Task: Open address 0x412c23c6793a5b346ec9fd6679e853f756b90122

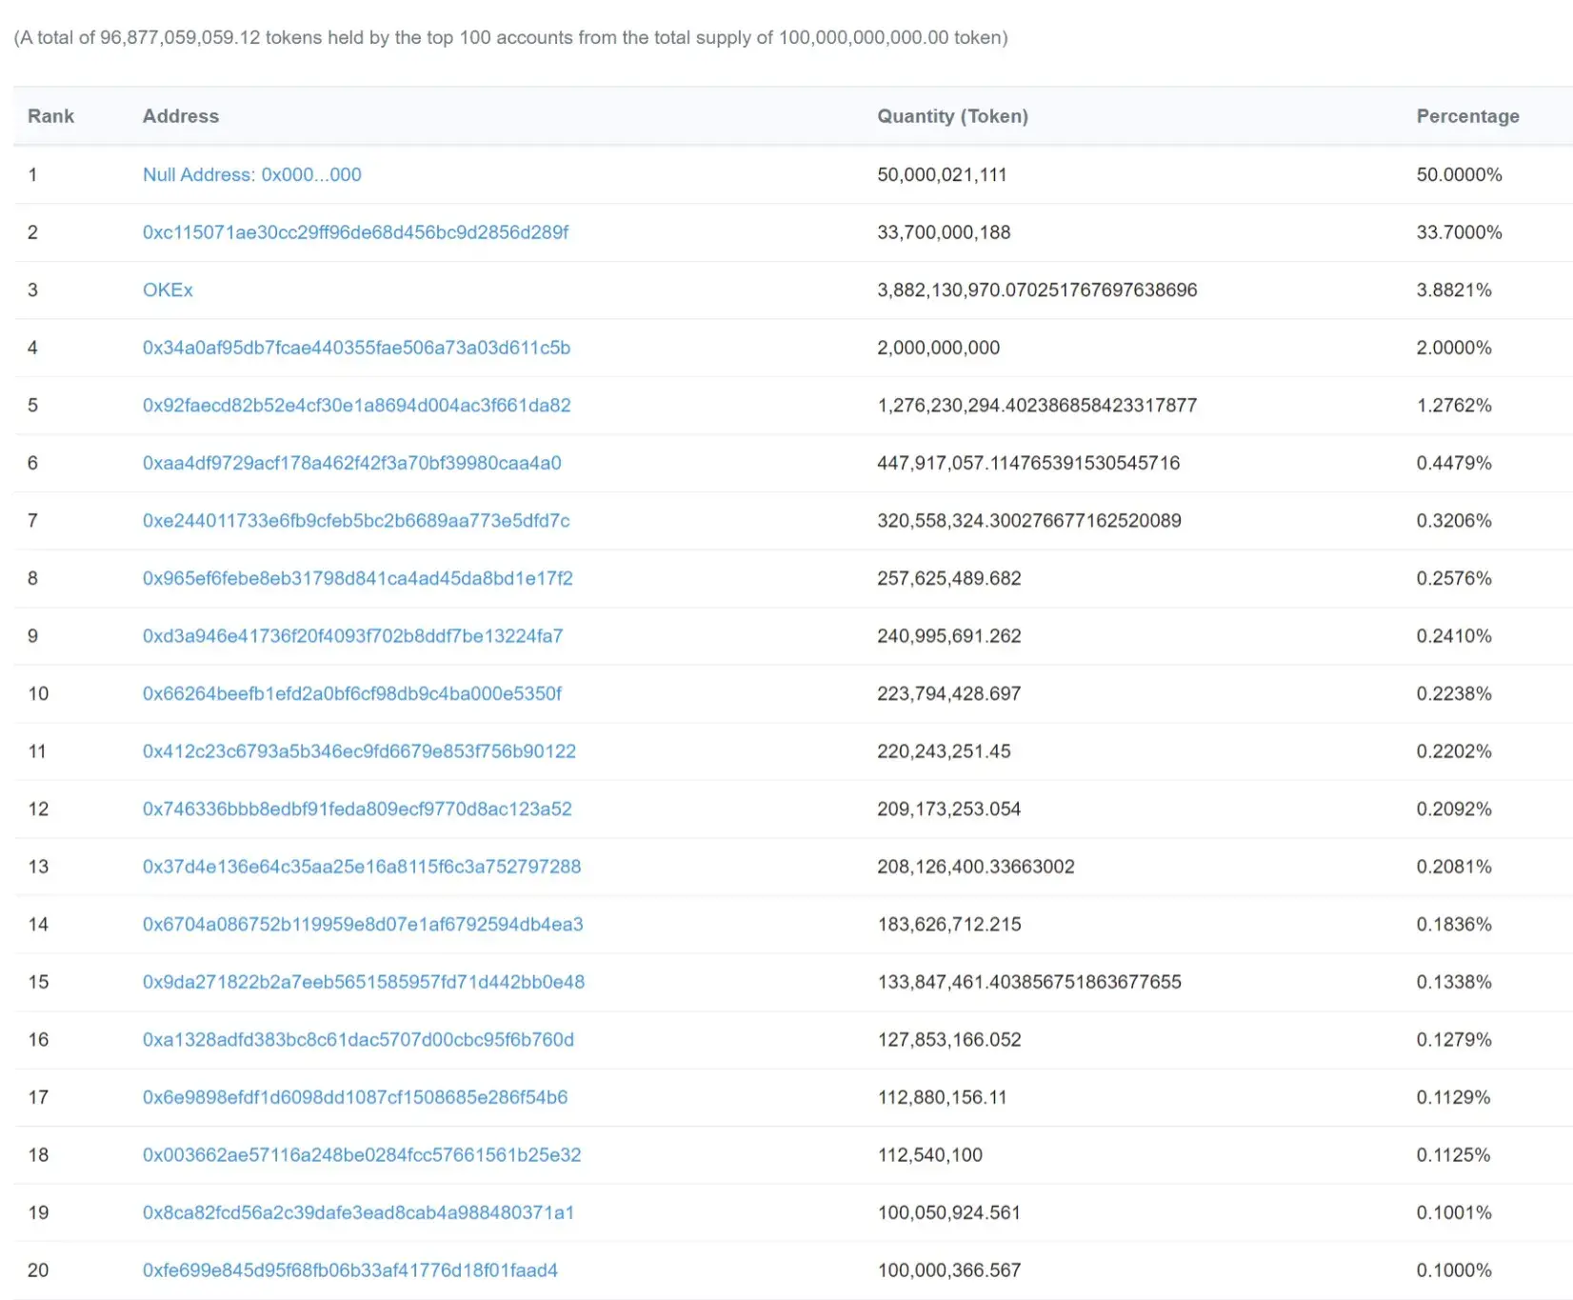Action: [x=359, y=750]
